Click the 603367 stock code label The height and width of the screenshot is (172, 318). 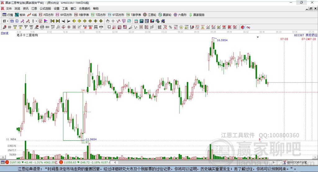click(299, 35)
